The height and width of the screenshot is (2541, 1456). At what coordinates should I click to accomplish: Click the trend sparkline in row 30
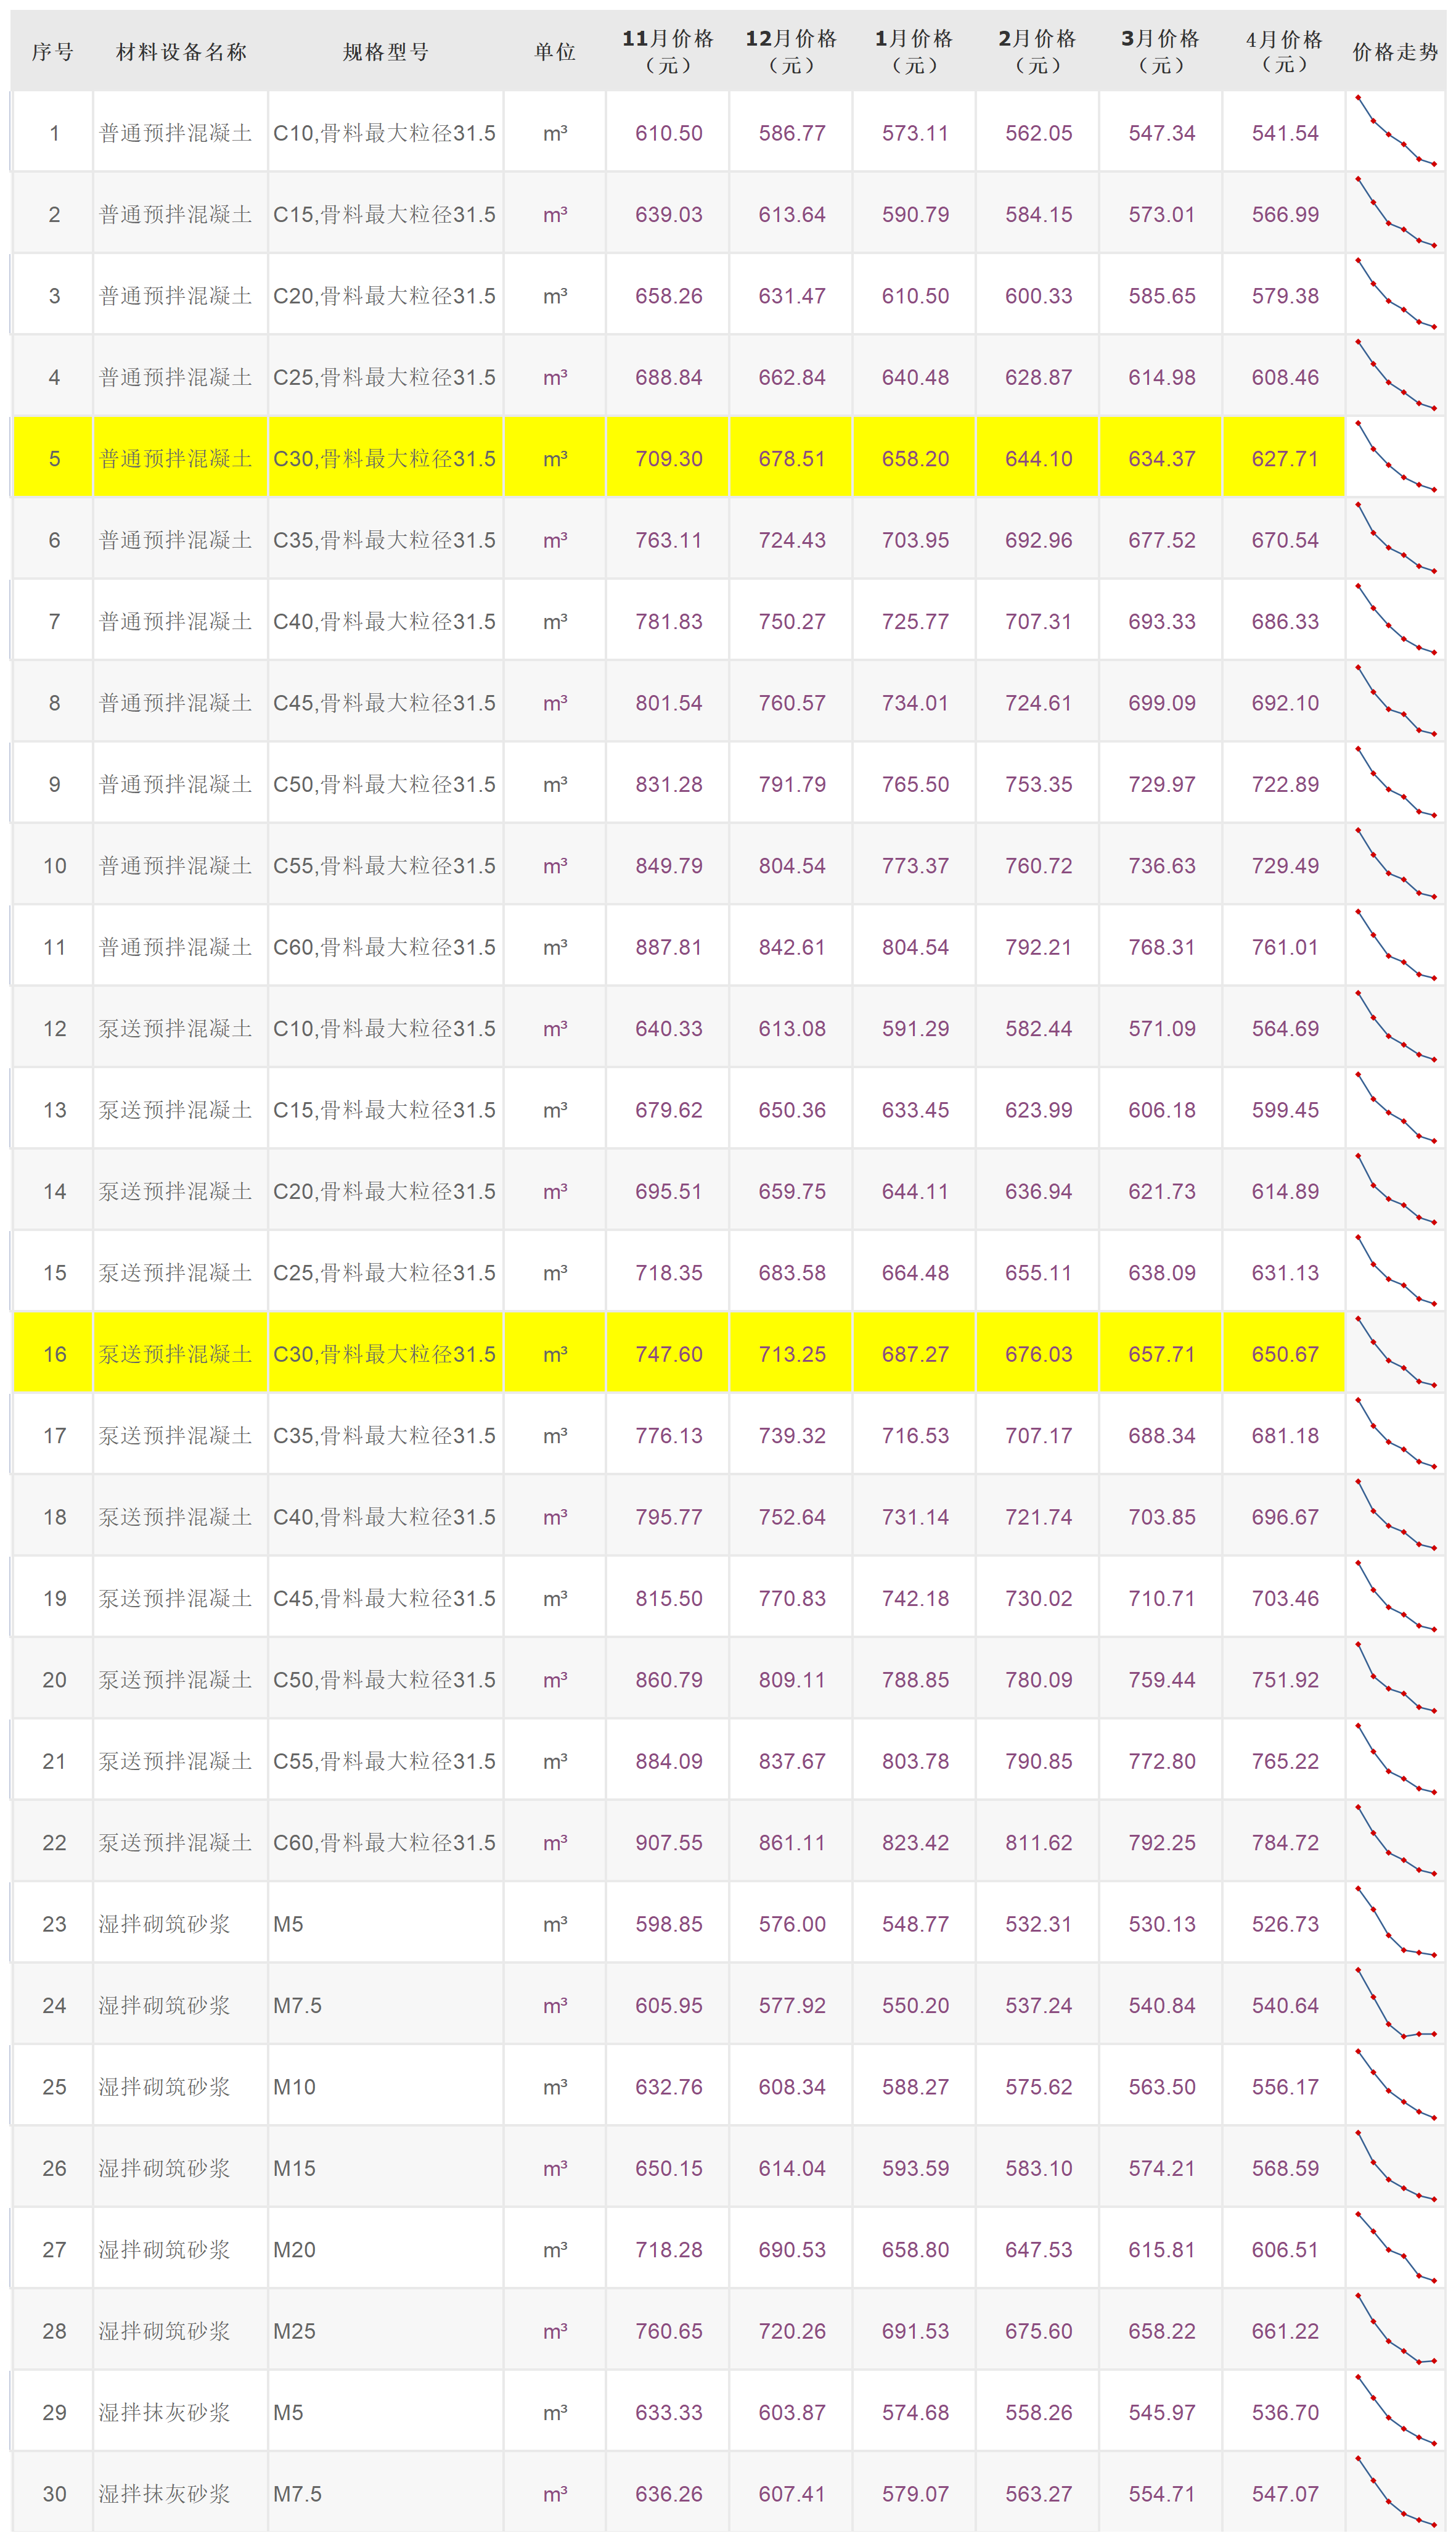(x=1395, y=2492)
